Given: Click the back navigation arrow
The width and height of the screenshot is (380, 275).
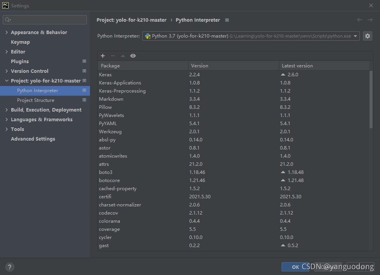Looking at the screenshot, I should (x=360, y=20).
